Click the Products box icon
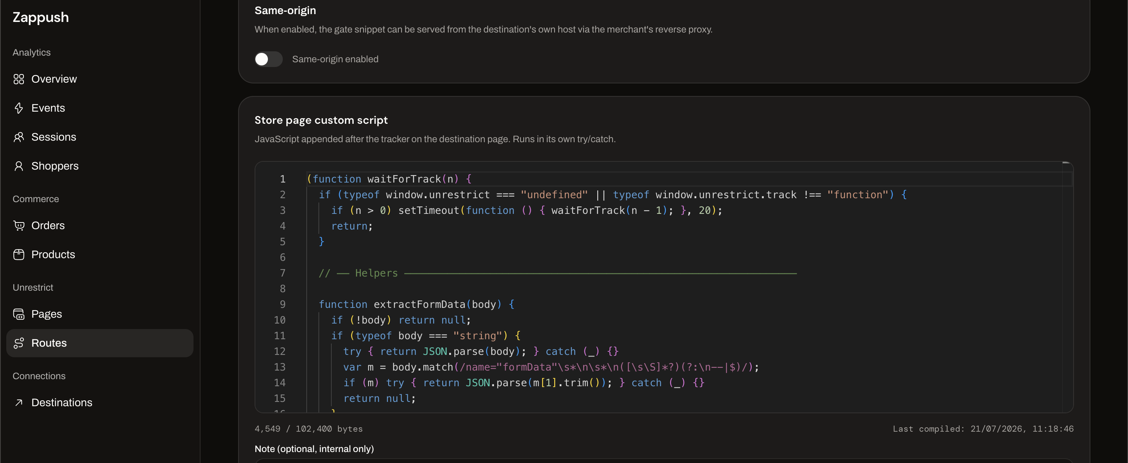 (x=18, y=255)
